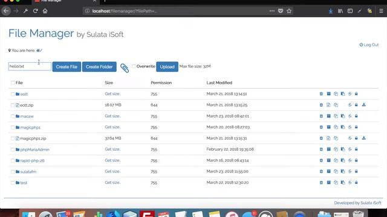Open browser downloads arrow icon
387x217 pixels.
click(x=331, y=11)
